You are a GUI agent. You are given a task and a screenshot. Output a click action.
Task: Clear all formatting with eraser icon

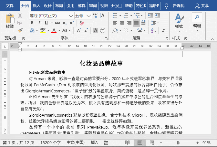pyautogui.click(x=82, y=23)
